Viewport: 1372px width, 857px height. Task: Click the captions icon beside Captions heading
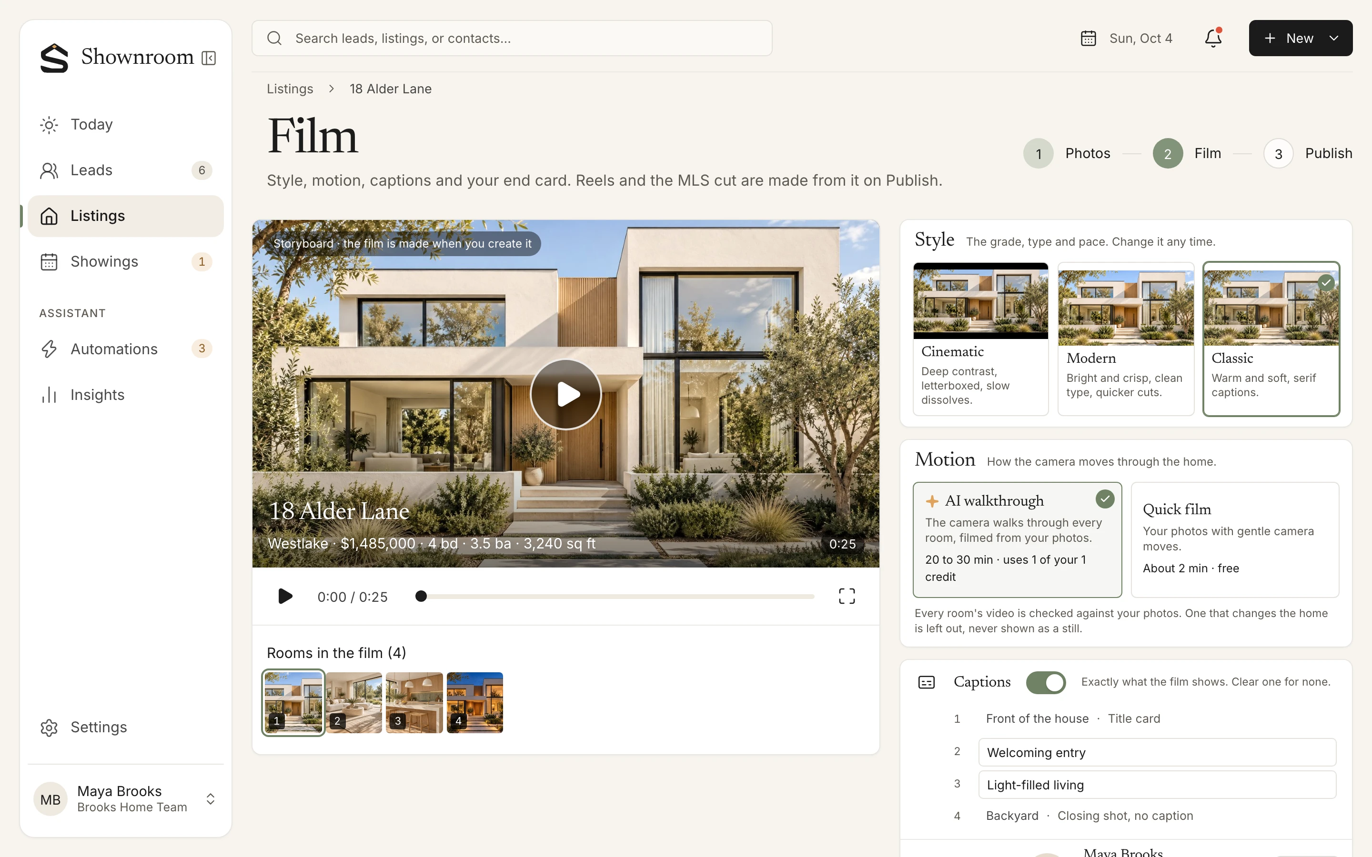tap(927, 682)
